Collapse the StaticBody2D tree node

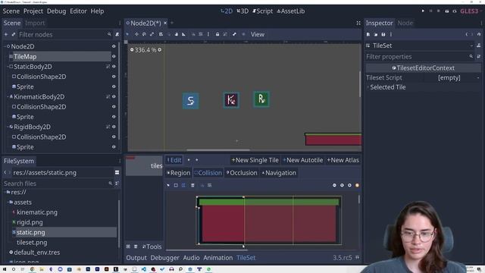point(8,67)
